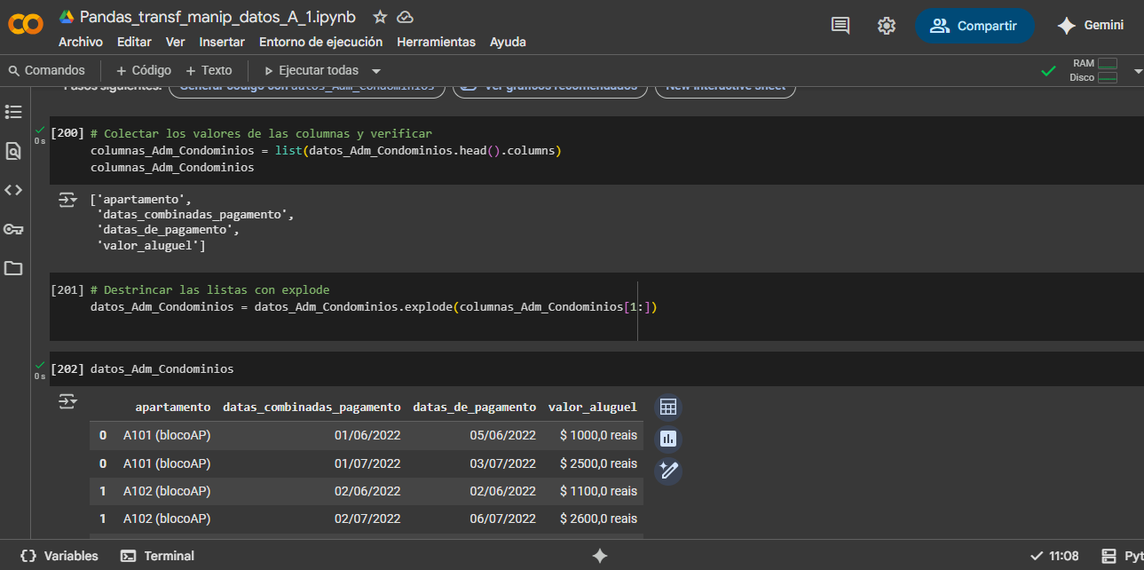
Task: Open the settings gear icon
Action: [x=886, y=26]
